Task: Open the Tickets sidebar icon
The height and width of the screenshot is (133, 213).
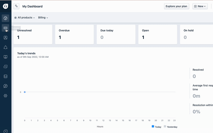Action: pos(5,28)
